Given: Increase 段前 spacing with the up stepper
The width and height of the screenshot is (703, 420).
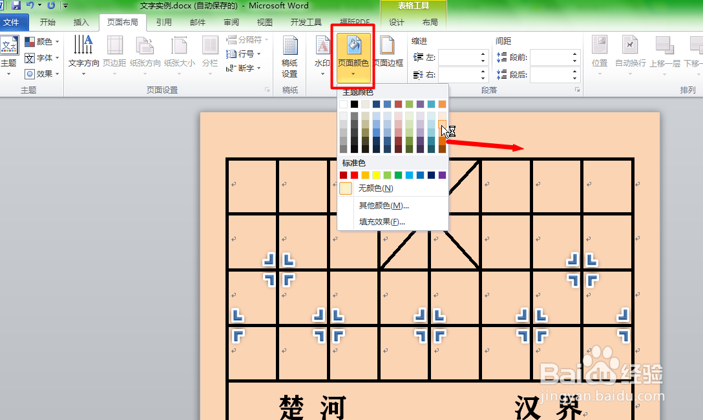Looking at the screenshot, I should point(575,53).
